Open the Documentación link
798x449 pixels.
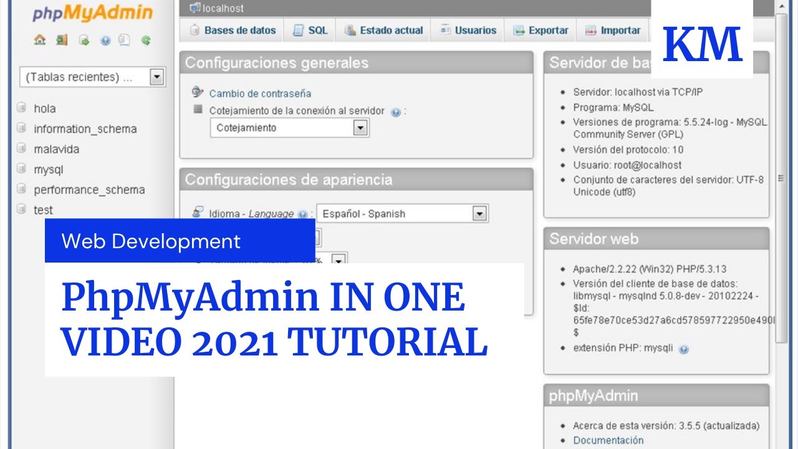coord(608,440)
